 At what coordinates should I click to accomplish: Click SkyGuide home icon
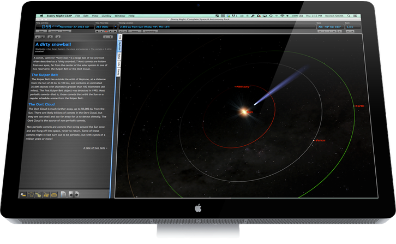[x=50, y=37]
